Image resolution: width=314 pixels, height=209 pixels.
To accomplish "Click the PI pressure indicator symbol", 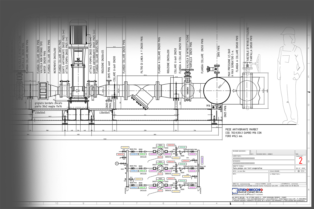I will (x=117, y=164).
